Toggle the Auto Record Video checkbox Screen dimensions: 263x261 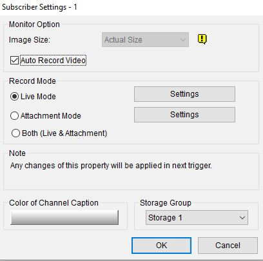coord(14,61)
